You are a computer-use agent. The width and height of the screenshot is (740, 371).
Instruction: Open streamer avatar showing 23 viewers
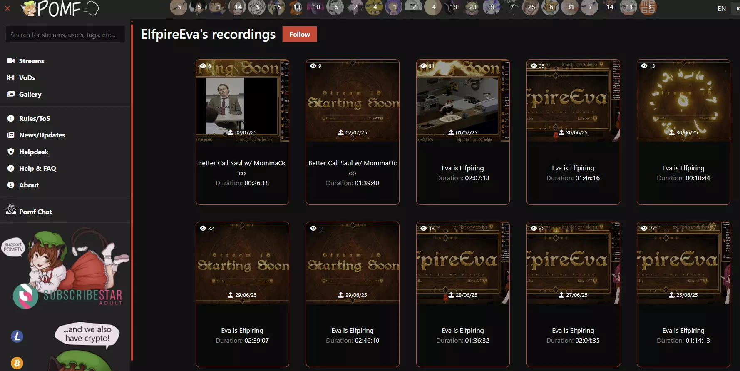click(472, 7)
